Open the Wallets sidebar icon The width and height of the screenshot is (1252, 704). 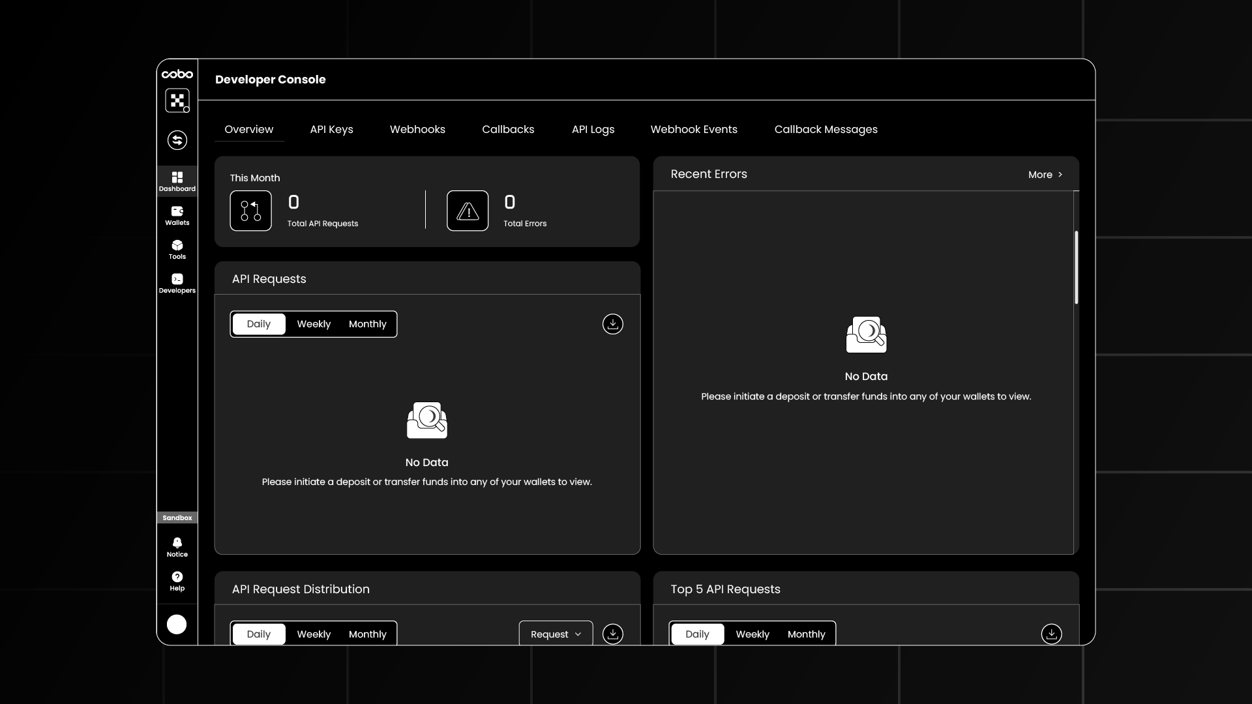[177, 215]
